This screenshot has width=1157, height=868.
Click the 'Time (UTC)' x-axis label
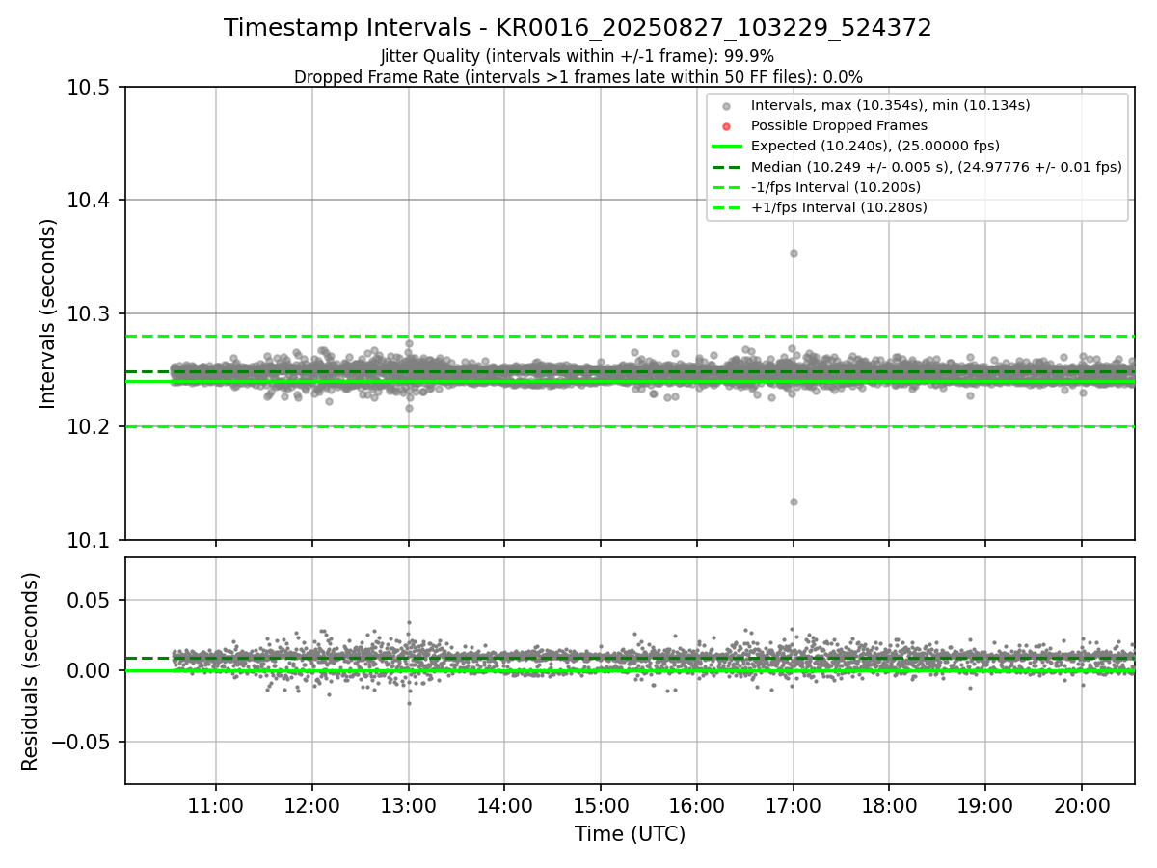click(x=630, y=834)
